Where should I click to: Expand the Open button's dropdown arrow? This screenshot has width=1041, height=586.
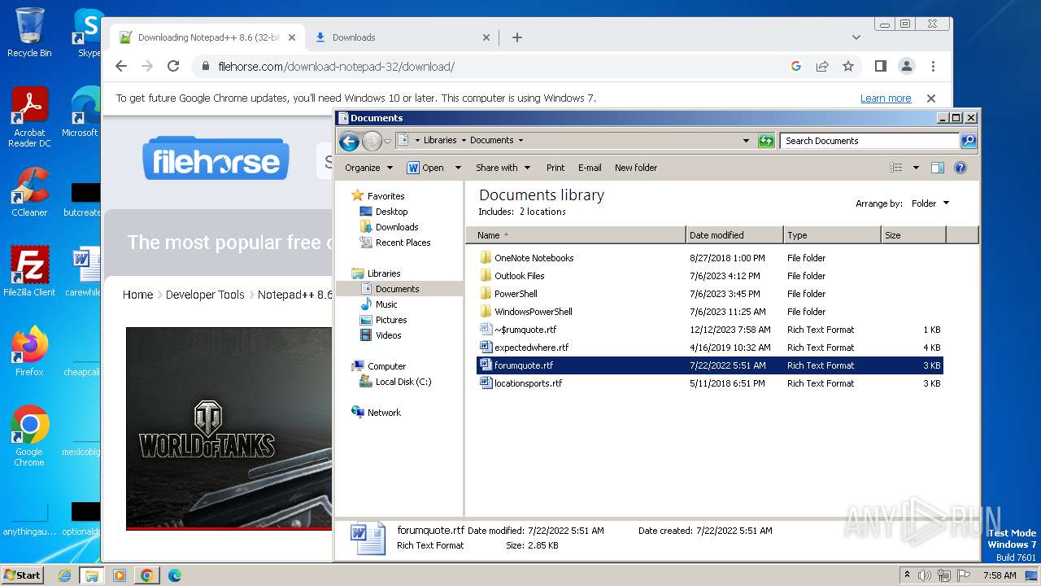coord(458,168)
